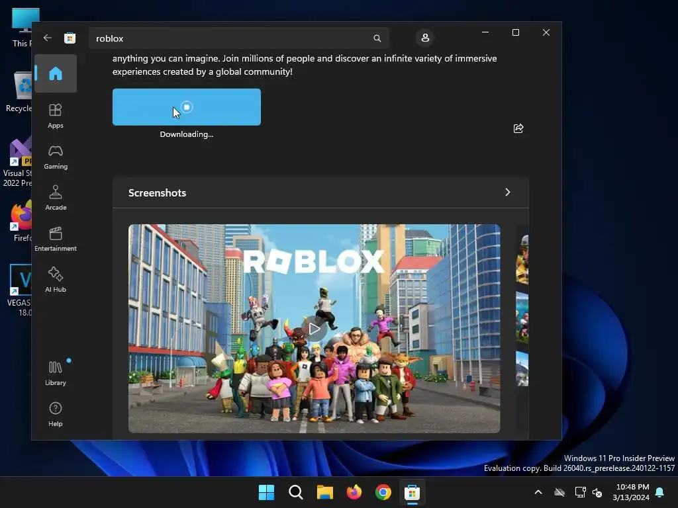Minimize the Microsoft Store window

(485, 32)
